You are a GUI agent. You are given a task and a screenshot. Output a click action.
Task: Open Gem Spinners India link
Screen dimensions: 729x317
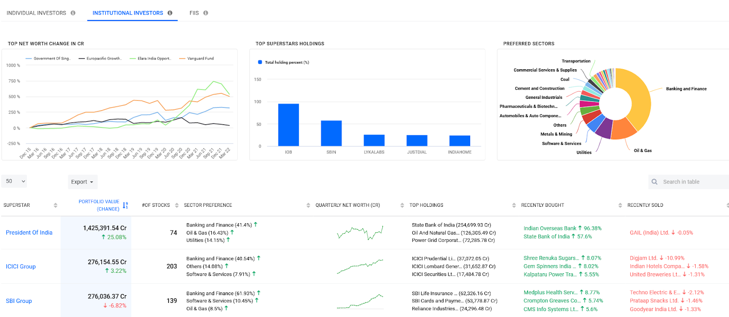point(550,266)
